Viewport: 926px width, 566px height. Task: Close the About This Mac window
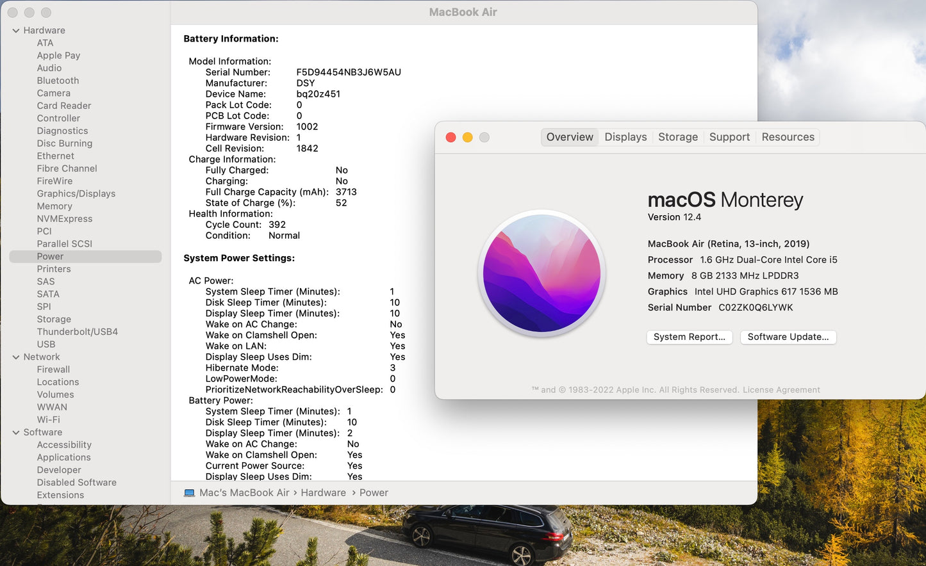(x=451, y=138)
